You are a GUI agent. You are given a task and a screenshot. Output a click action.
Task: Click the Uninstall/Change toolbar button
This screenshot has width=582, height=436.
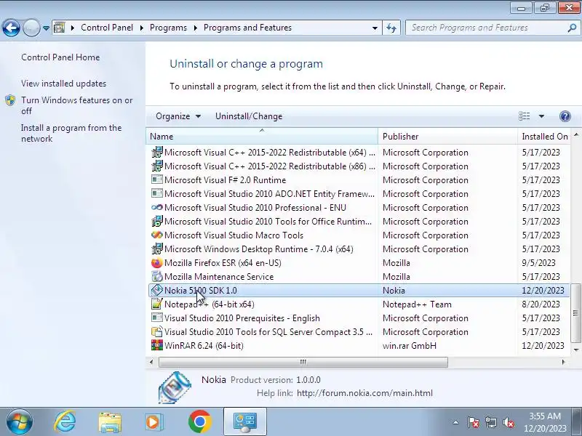[249, 116]
